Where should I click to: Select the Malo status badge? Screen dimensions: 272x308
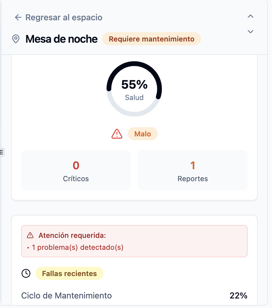click(143, 134)
